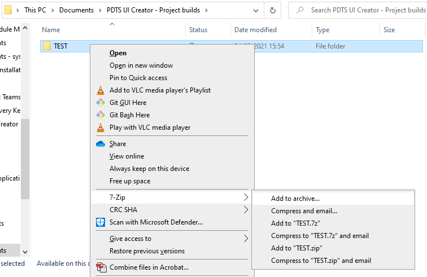Choose Open in the context menu
Viewport: 427px width, 277px height.
pyautogui.click(x=118, y=53)
